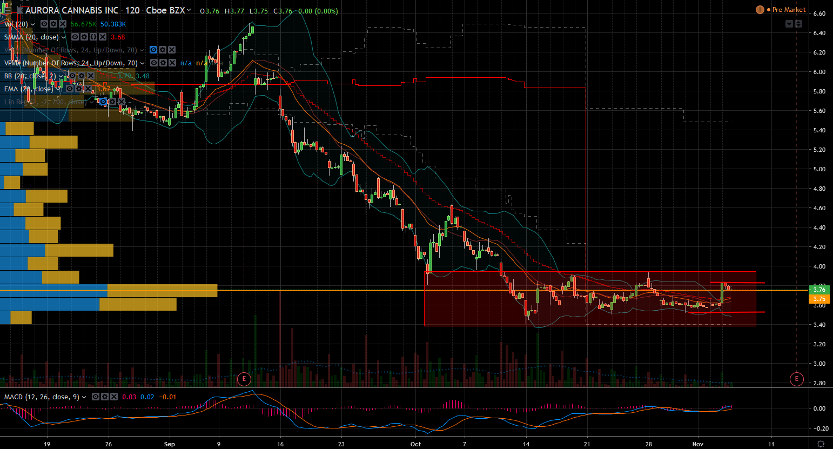
Task: Hide the SMMA (20, close) indicator
Action: click(75, 37)
